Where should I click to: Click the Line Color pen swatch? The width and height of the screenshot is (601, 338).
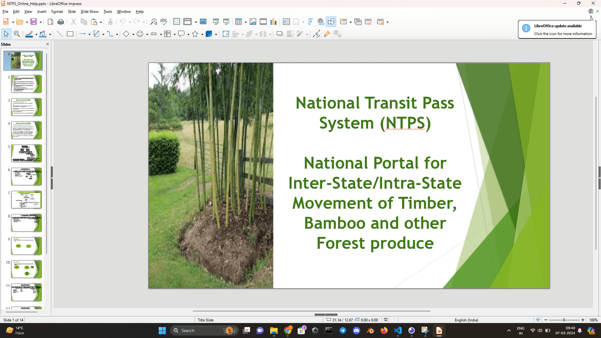pyautogui.click(x=29, y=34)
